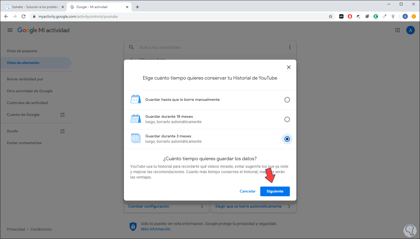This screenshot has height=239, width=420.
Task: Go to Controles de actividad
Action: pos(27,103)
